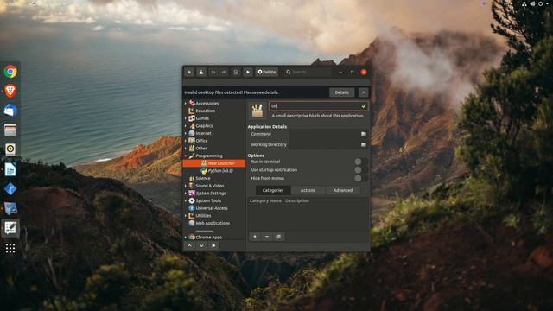Click the Undo toolbar icon

click(x=213, y=72)
